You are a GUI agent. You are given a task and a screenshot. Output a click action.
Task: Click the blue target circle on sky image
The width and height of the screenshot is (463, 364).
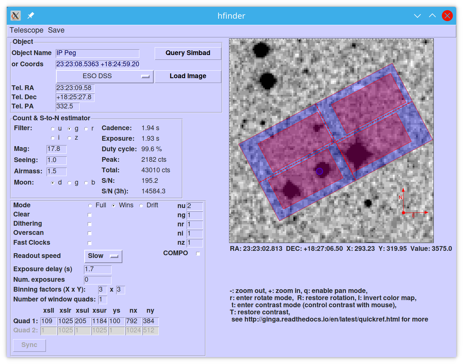[320, 171]
